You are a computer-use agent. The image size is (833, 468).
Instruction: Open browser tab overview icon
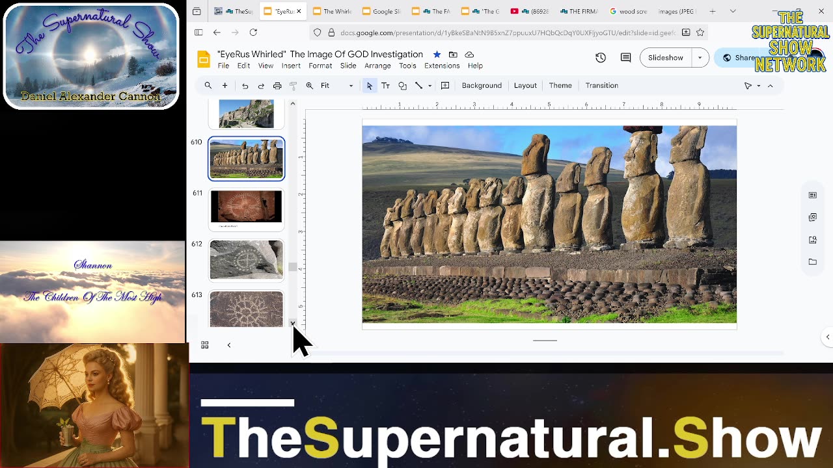click(197, 11)
